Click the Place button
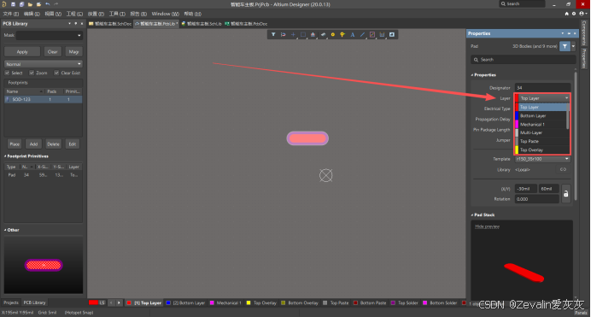This screenshot has width=591, height=317. coord(15,144)
